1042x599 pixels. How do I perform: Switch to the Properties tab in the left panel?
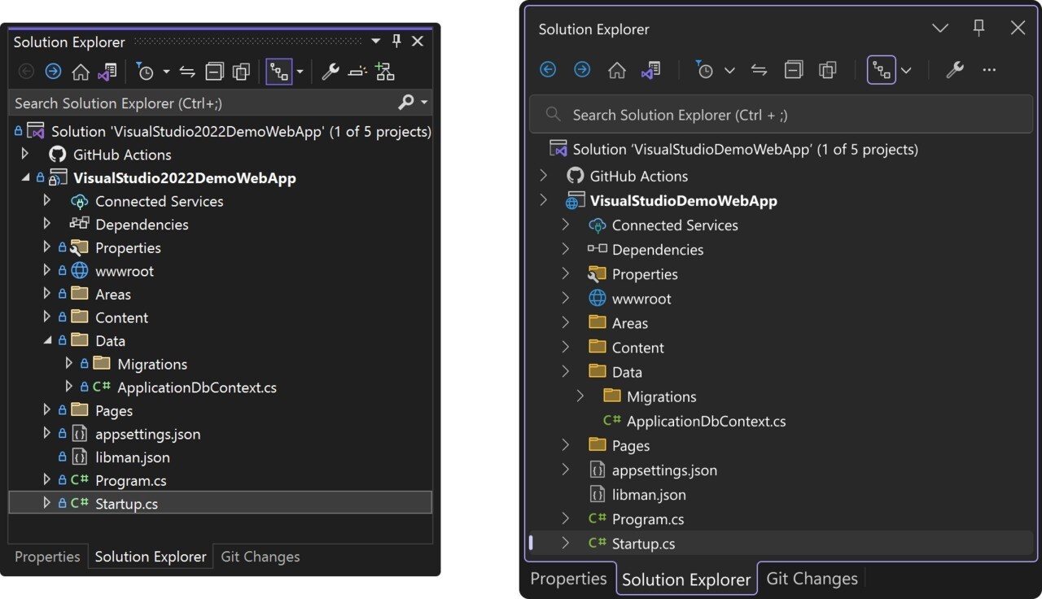47,557
